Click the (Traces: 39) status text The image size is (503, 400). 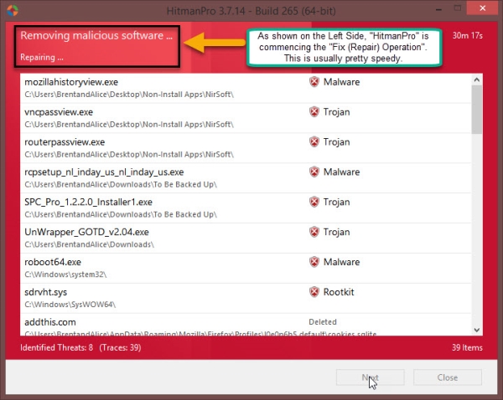point(120,347)
